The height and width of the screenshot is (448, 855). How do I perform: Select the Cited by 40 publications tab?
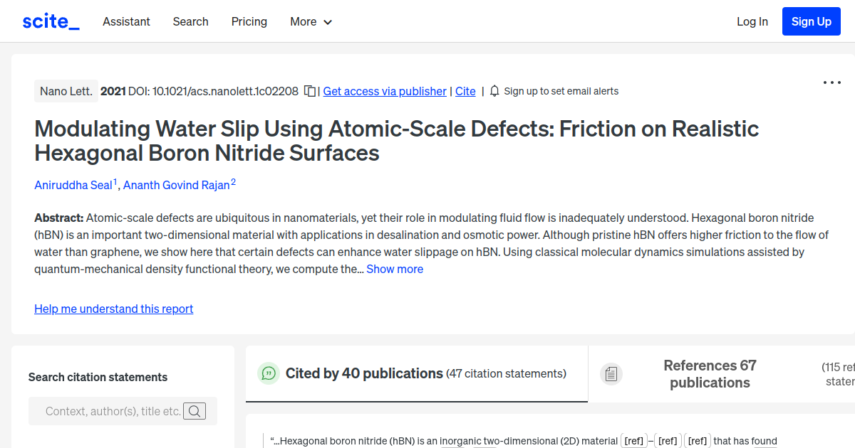click(x=363, y=373)
